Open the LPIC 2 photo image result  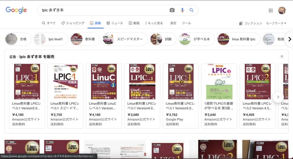click(218, 149)
